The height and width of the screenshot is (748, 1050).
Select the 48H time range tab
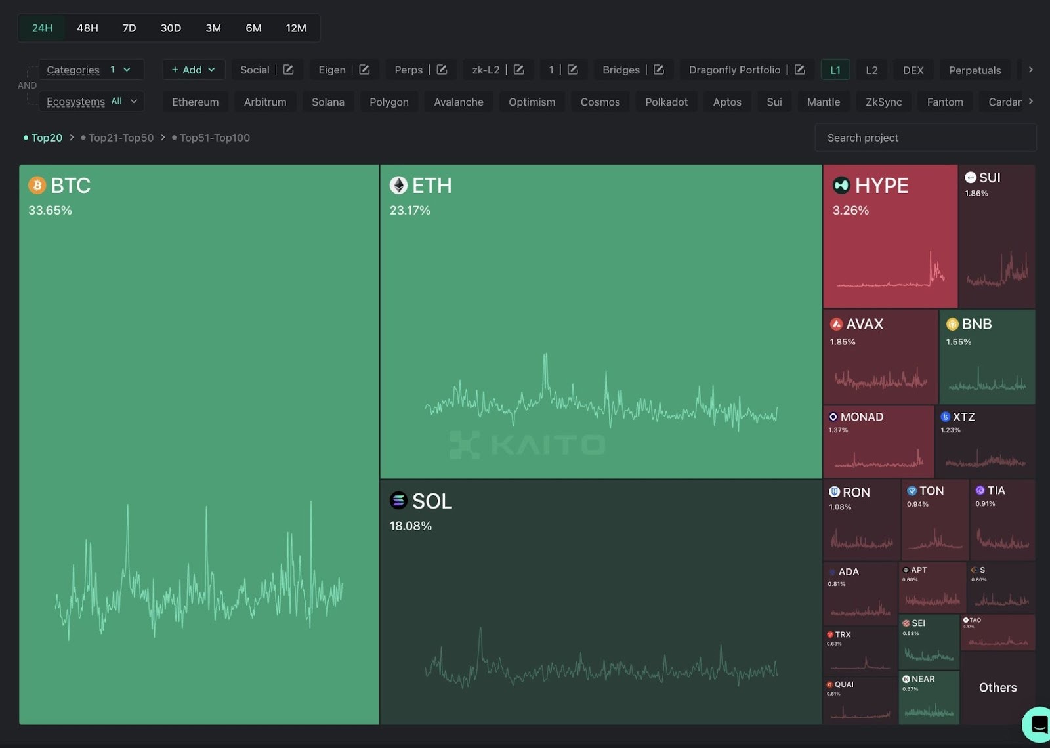pos(87,28)
